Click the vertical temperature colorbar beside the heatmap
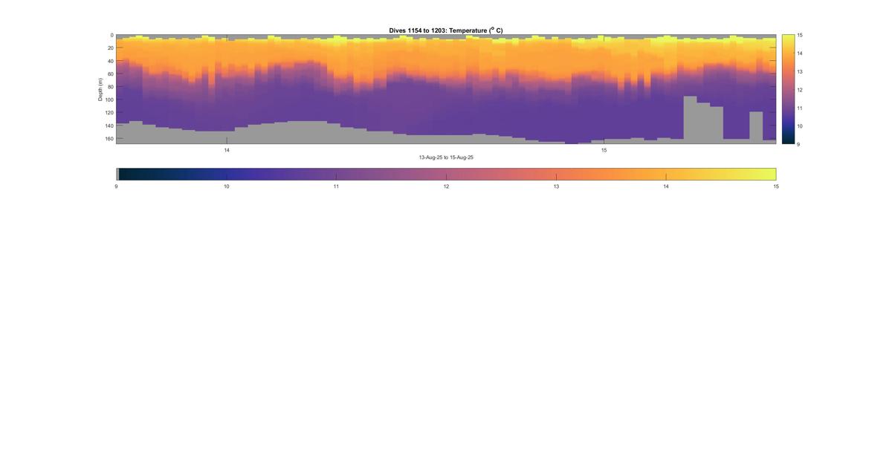This screenshot has width=892, height=462. pos(788,89)
